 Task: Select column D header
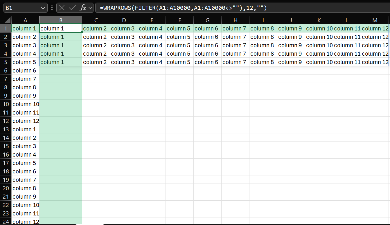pos(124,20)
